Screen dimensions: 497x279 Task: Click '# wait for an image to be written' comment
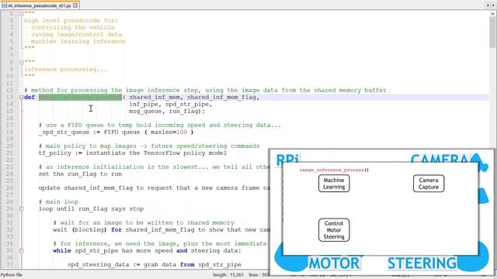tap(144, 222)
